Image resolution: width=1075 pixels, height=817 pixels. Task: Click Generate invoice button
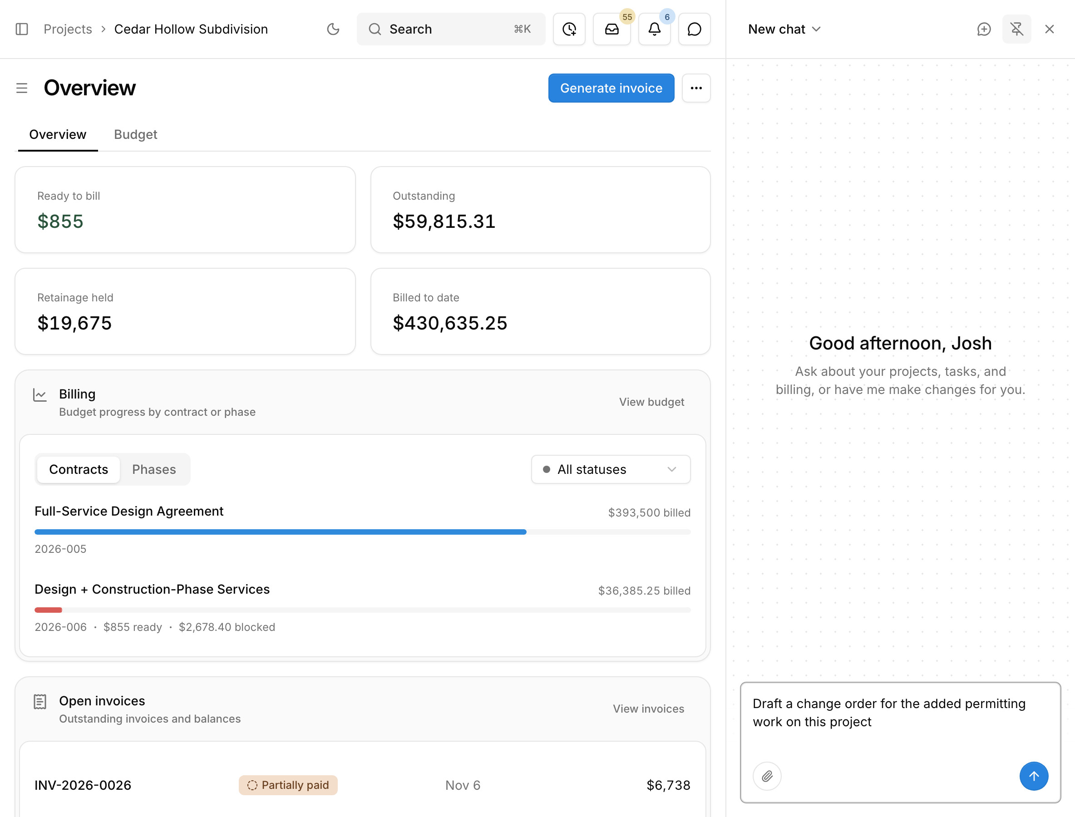tap(611, 88)
